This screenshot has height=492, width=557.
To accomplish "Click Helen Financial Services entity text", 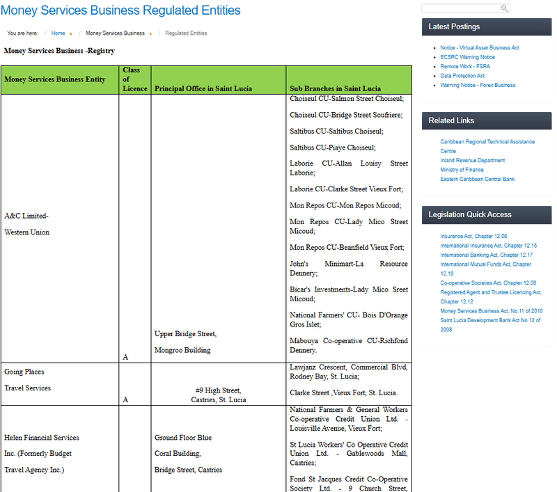I will (42, 438).
